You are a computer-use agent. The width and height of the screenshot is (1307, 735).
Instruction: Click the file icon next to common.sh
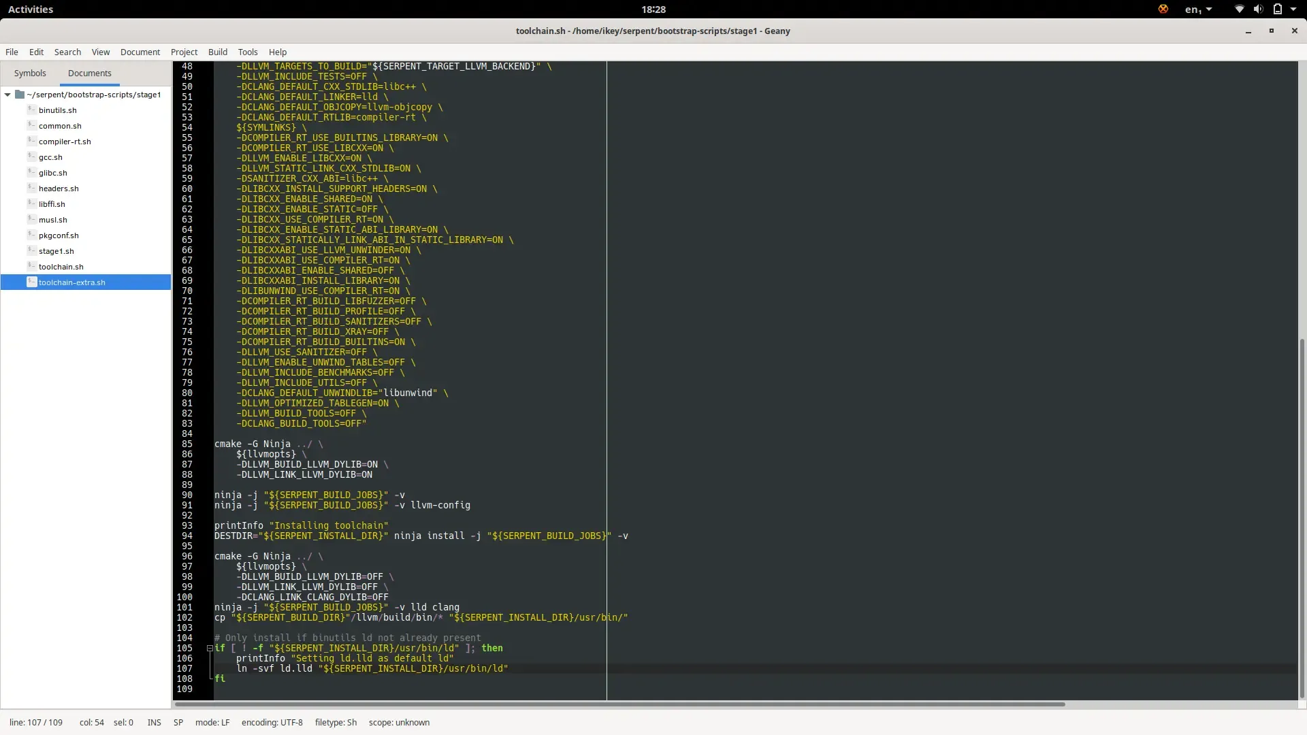(31, 125)
